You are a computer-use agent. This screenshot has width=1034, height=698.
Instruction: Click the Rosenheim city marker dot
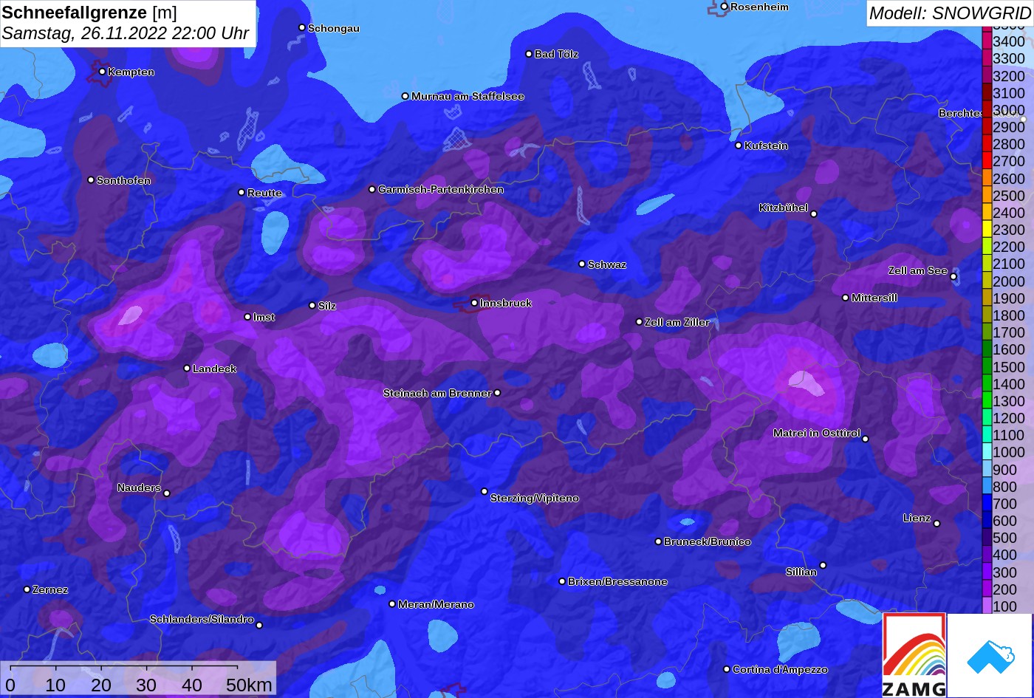coord(725,7)
